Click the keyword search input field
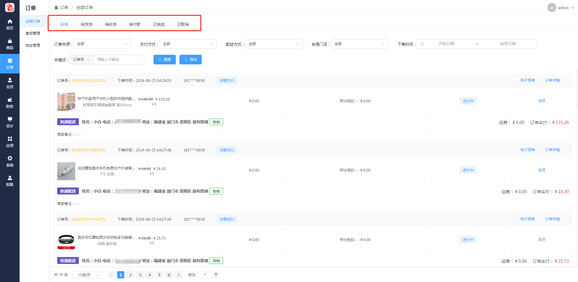Viewport: 578px width, 282px height. 119,60
